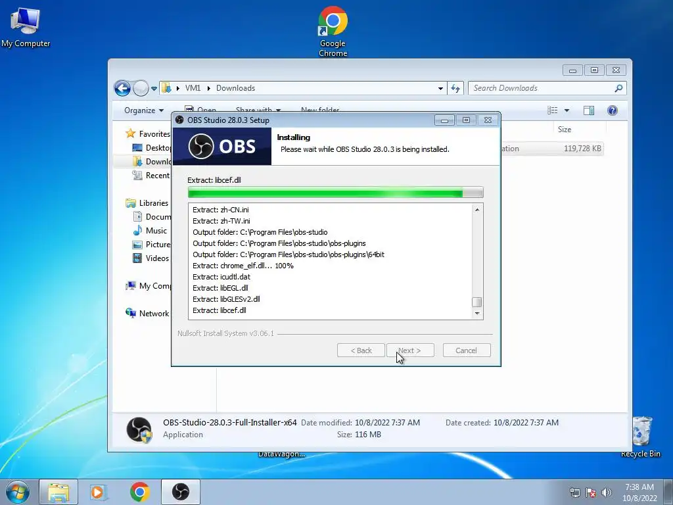Expand breadcrumb arrow after VM1
673x505 pixels.
(208, 88)
